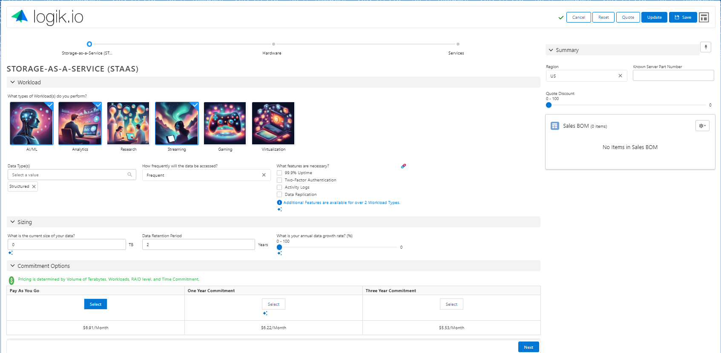Click the $6.91/Month price text
The height and width of the screenshot is (353, 721).
click(95, 328)
